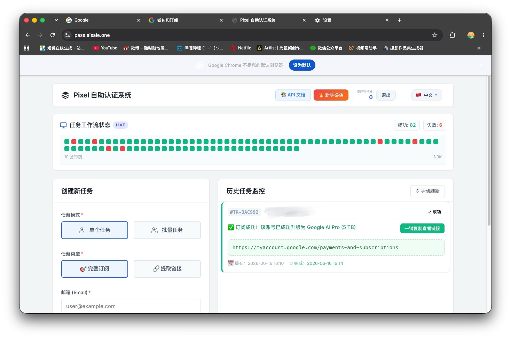The width and height of the screenshot is (511, 339).
Task: Select the 单个任务 mode
Action: click(x=95, y=230)
